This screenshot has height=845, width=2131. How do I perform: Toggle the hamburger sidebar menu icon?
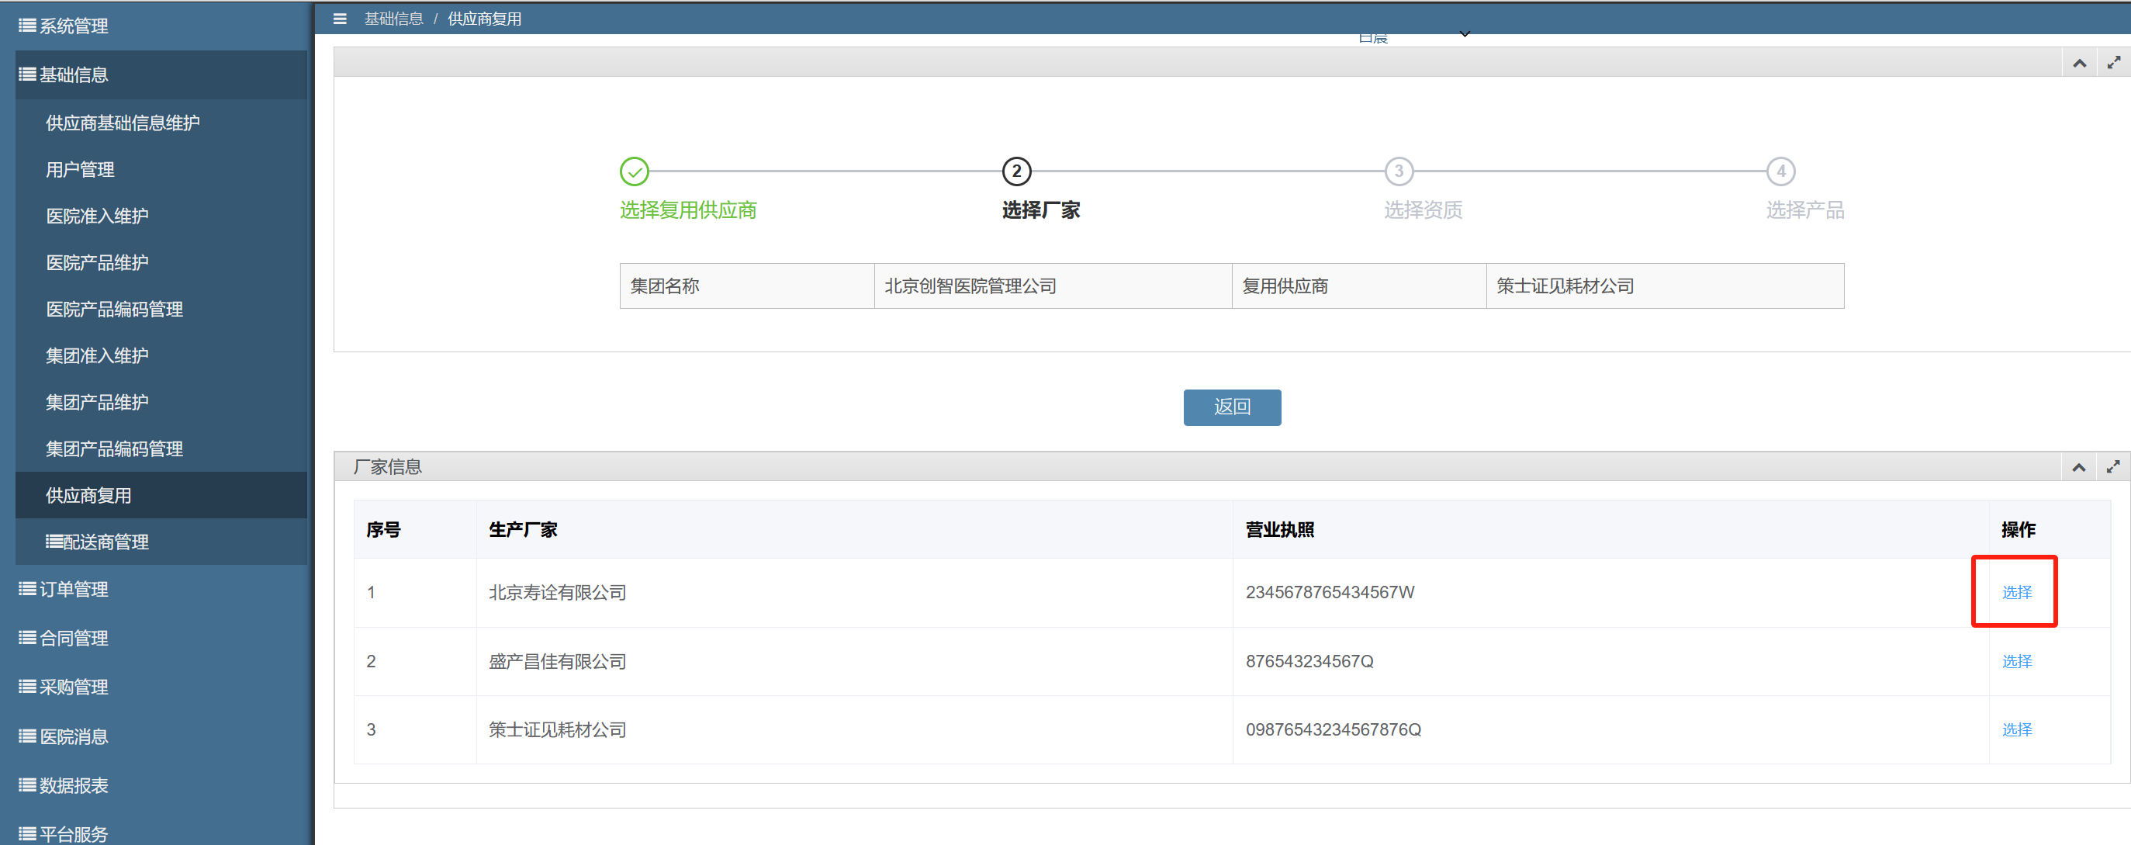click(x=339, y=18)
